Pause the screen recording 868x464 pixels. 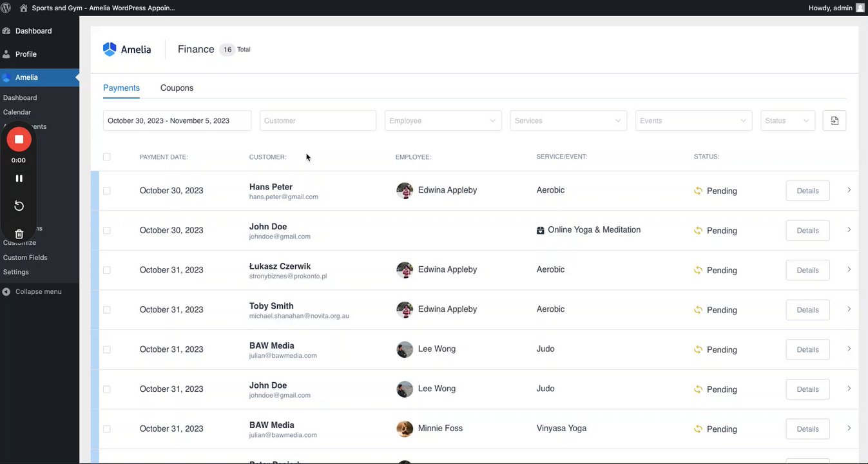point(19,179)
